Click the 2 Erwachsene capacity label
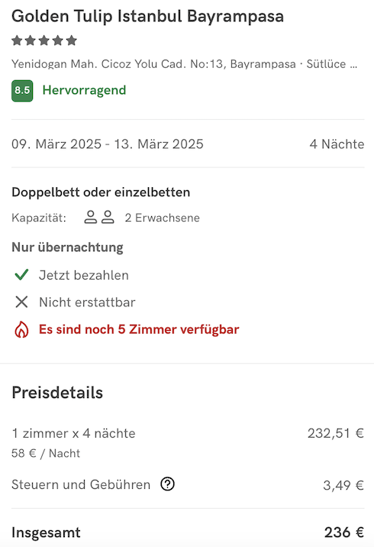This screenshot has width=374, height=547. pos(163,218)
